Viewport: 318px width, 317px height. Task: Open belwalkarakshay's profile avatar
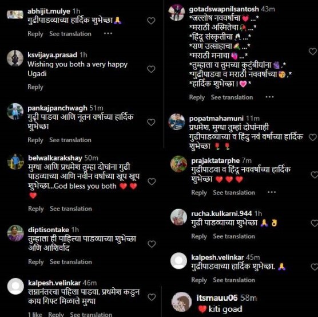(x=15, y=162)
